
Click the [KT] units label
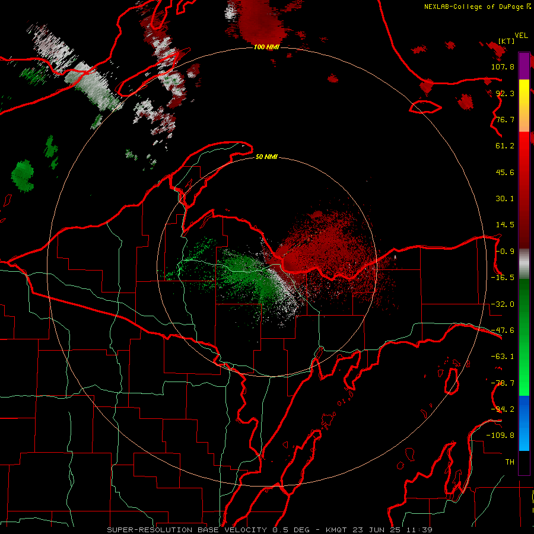507,41
